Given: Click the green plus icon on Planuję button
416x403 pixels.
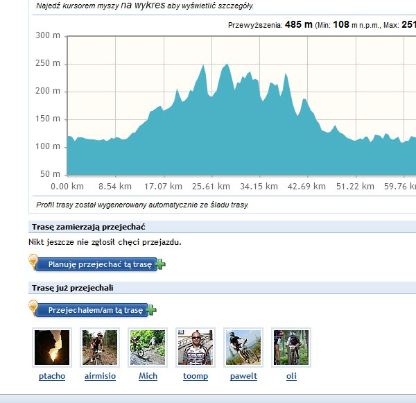Looking at the screenshot, I should point(160,264).
